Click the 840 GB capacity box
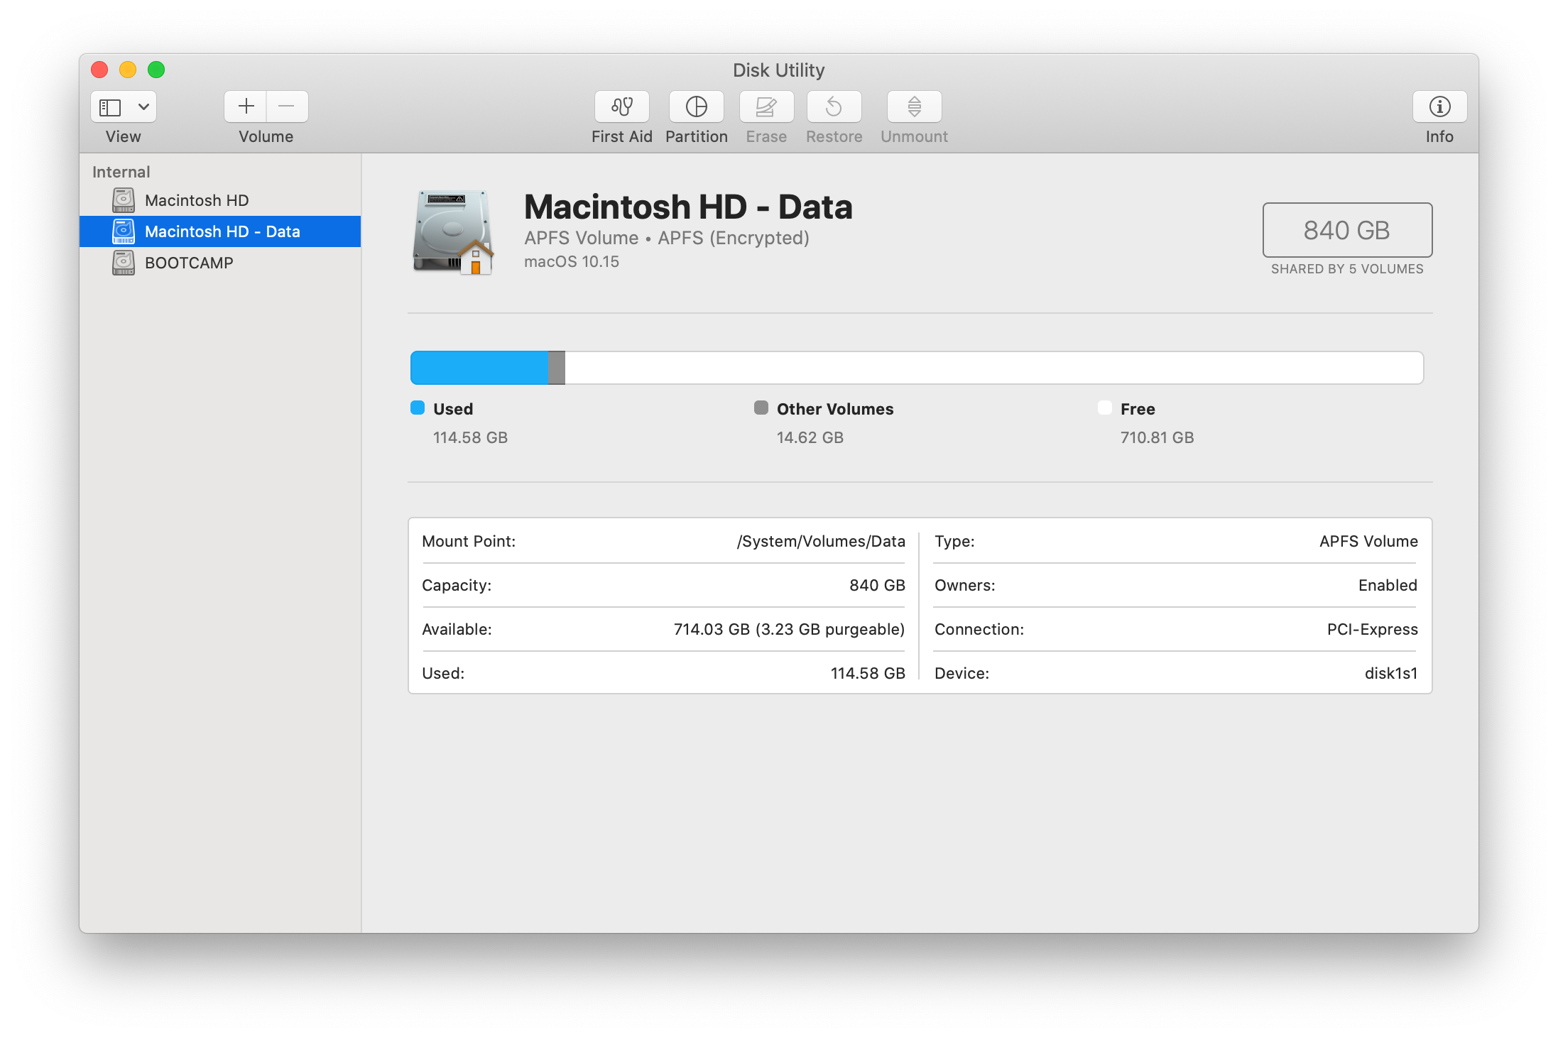The image size is (1558, 1038). 1346,230
